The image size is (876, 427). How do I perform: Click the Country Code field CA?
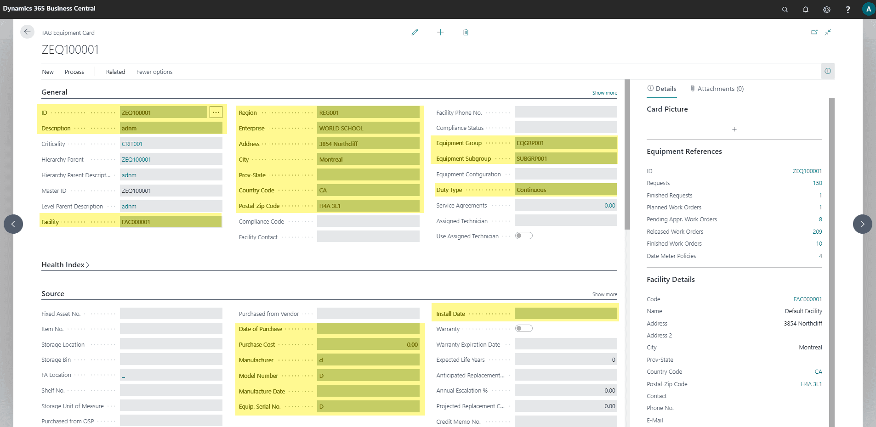pyautogui.click(x=368, y=190)
